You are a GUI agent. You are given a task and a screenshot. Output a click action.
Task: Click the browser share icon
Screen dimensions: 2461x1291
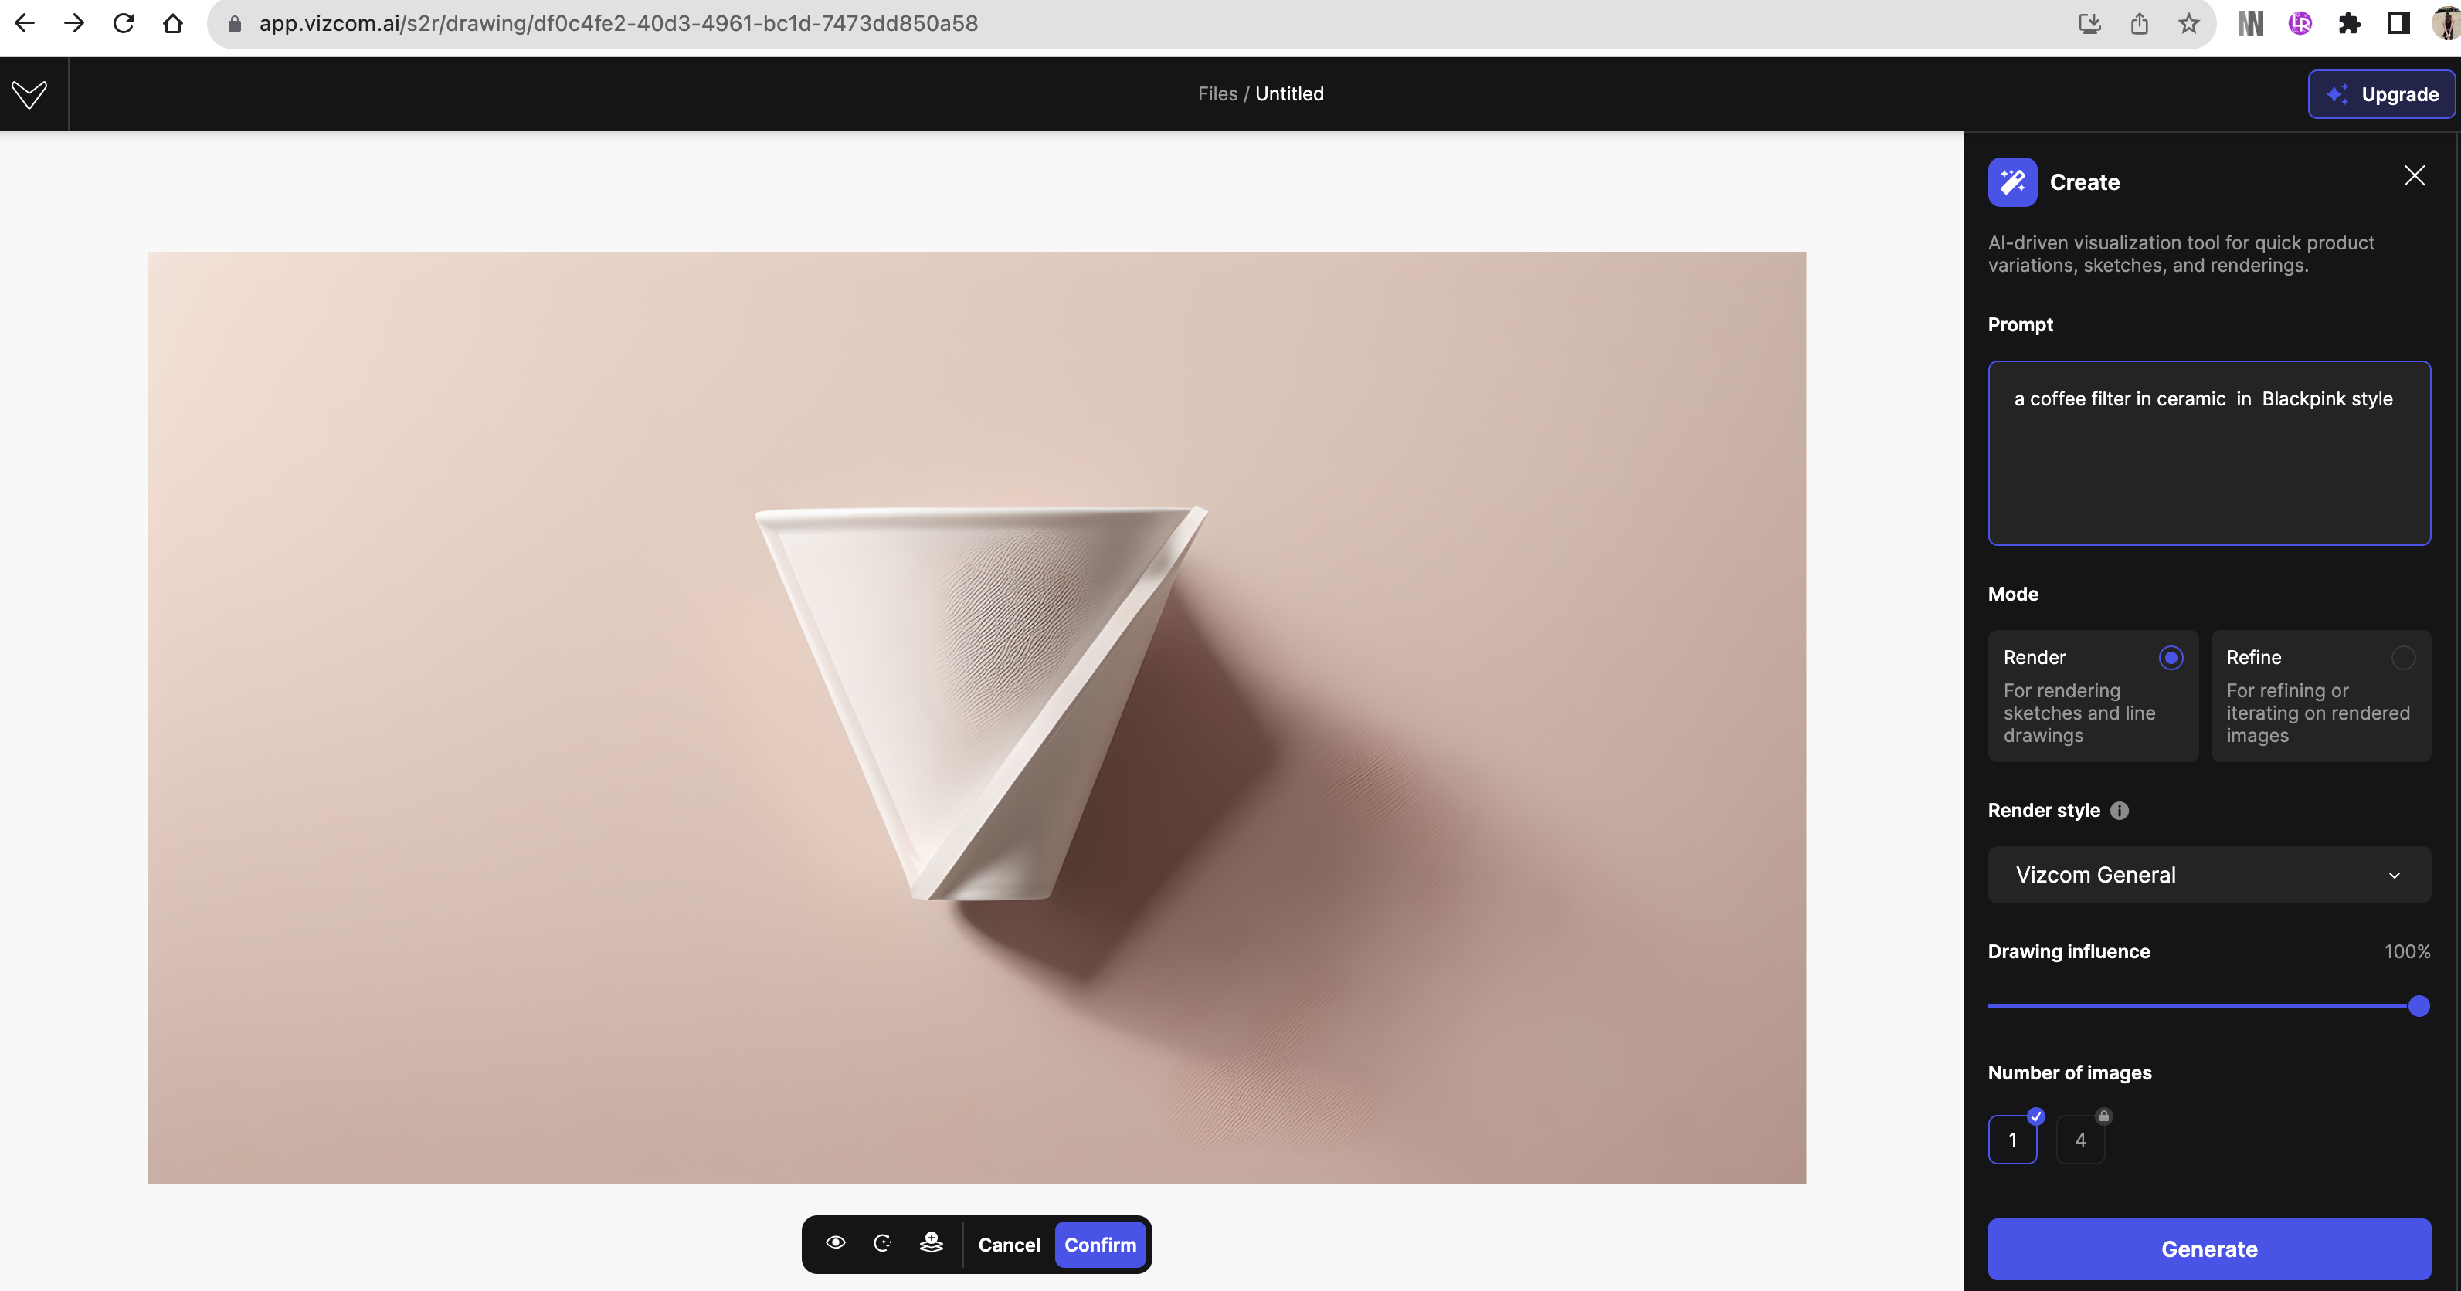coord(2139,24)
